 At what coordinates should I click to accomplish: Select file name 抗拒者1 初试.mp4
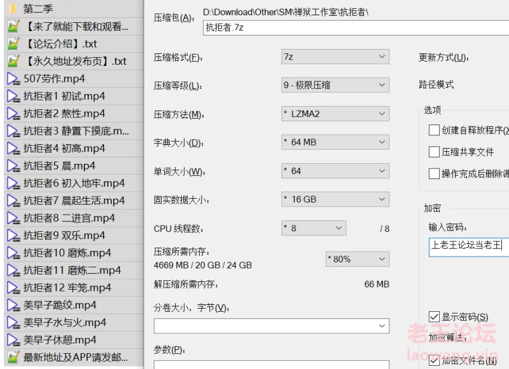click(64, 96)
